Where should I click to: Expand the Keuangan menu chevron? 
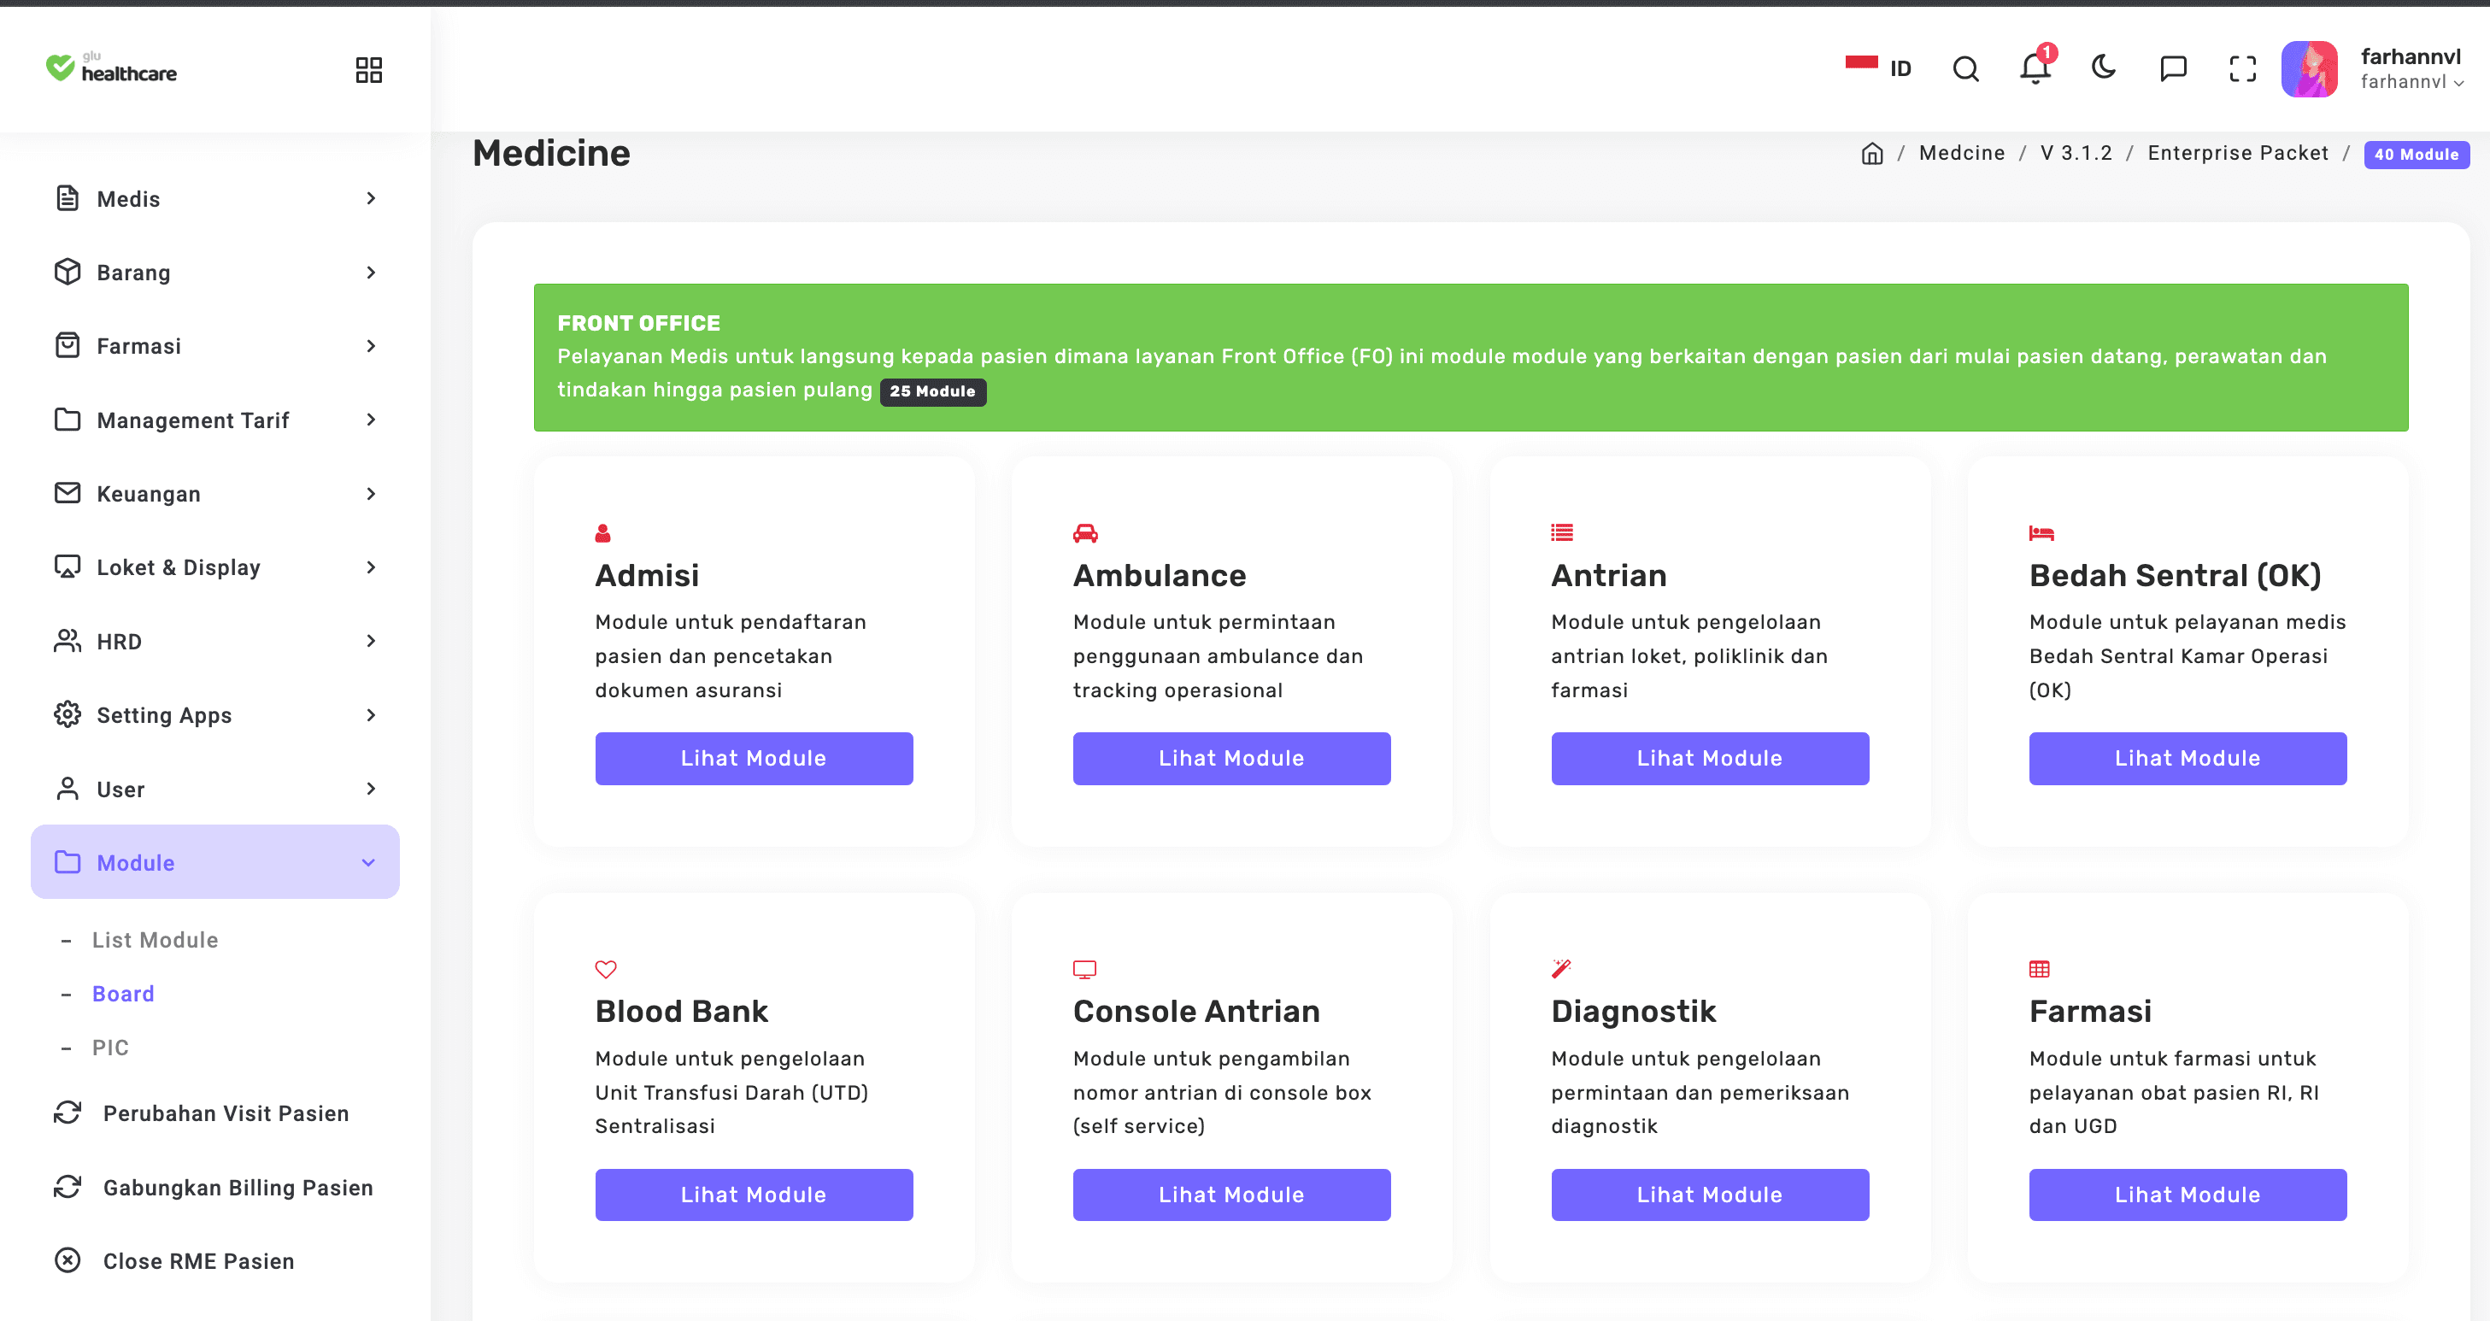point(370,494)
